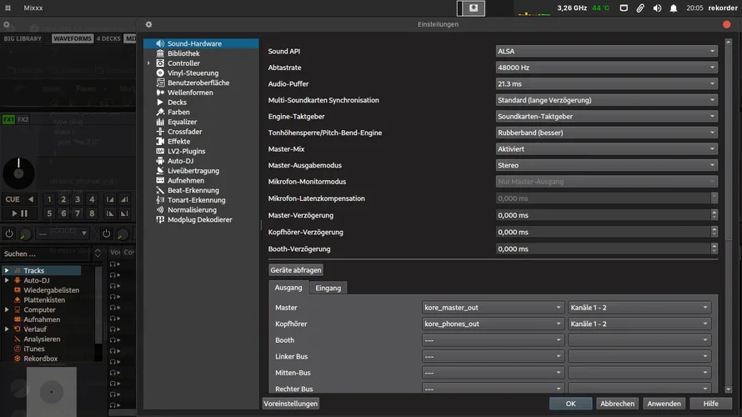Open the Vinyl-Steuerung settings page

[x=193, y=73]
